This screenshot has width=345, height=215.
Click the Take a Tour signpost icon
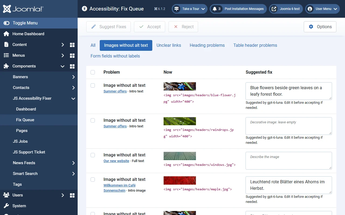[177, 9]
